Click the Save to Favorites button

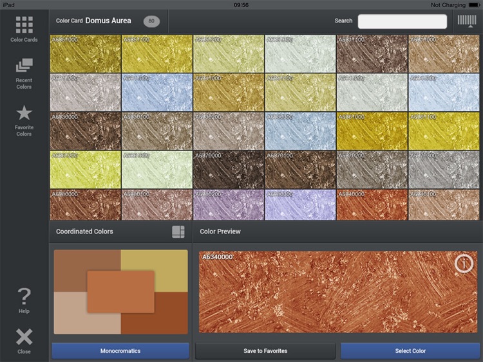[x=265, y=351]
